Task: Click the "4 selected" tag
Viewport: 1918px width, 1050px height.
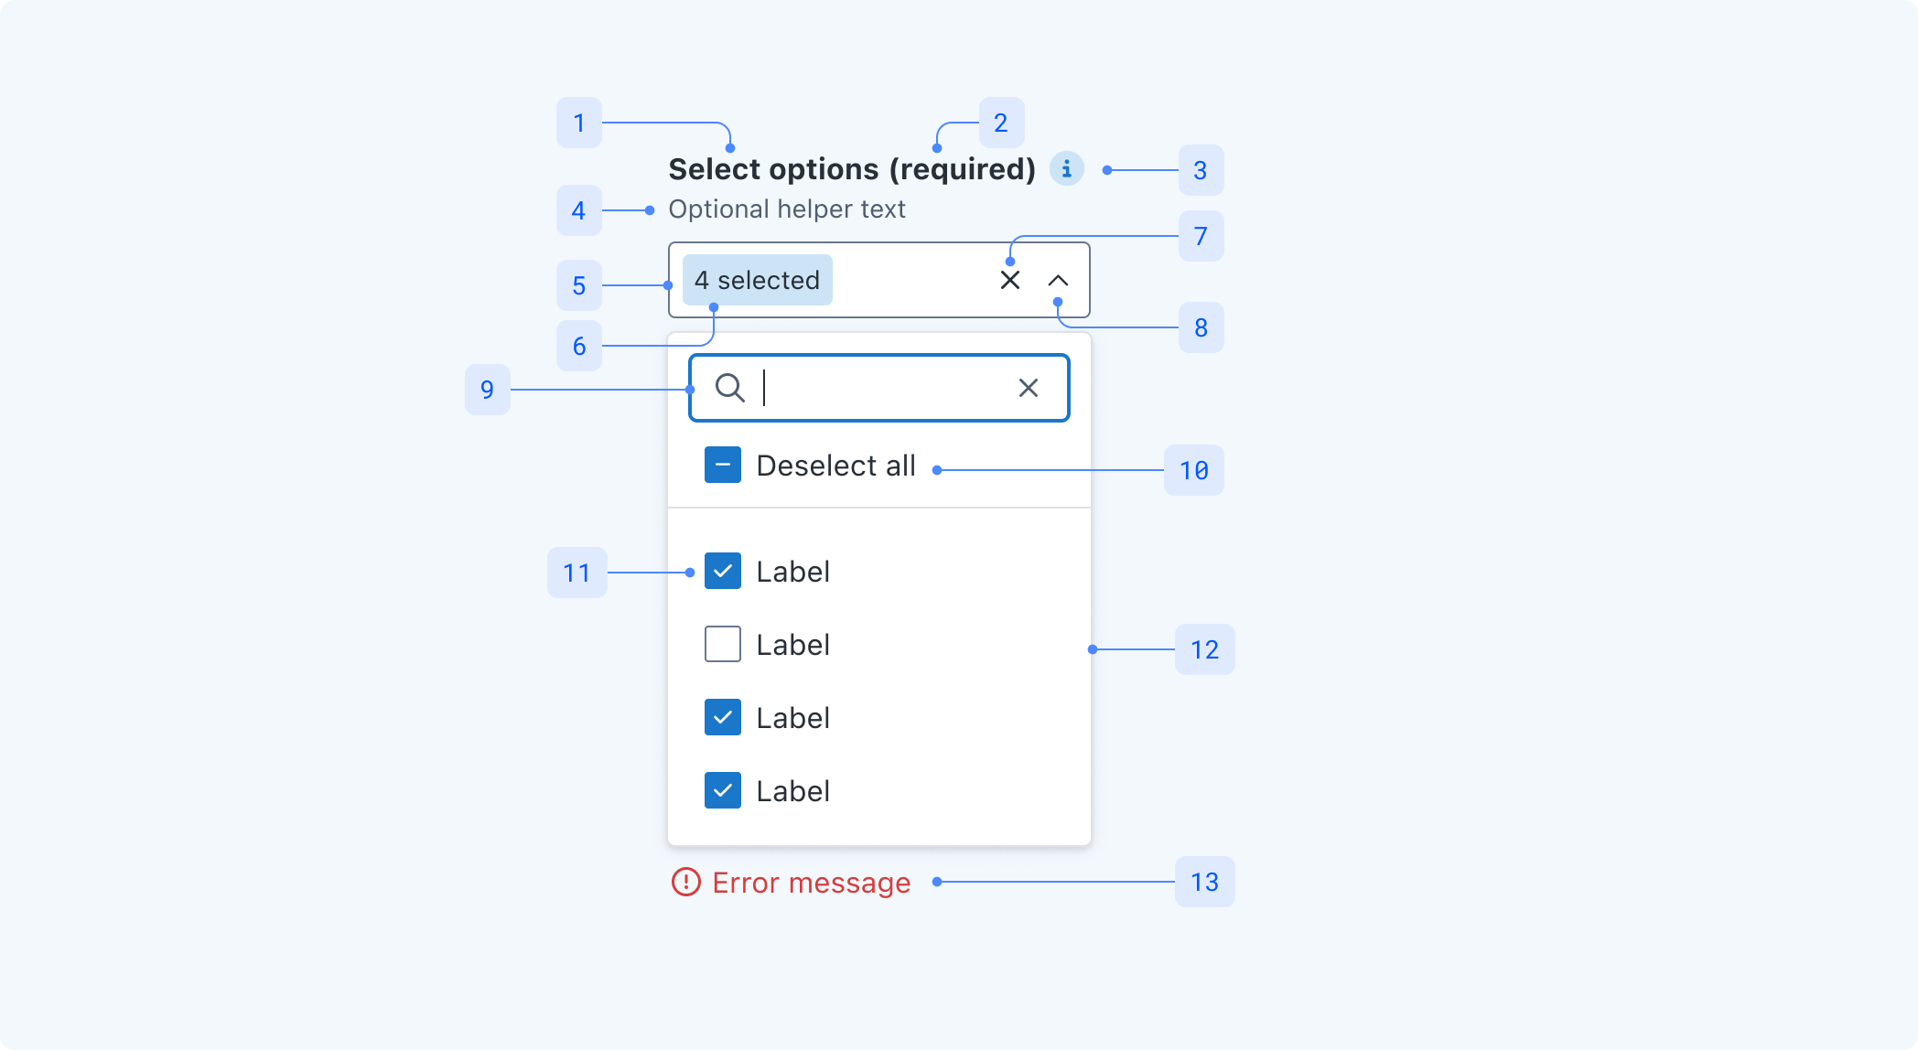Action: tap(757, 280)
